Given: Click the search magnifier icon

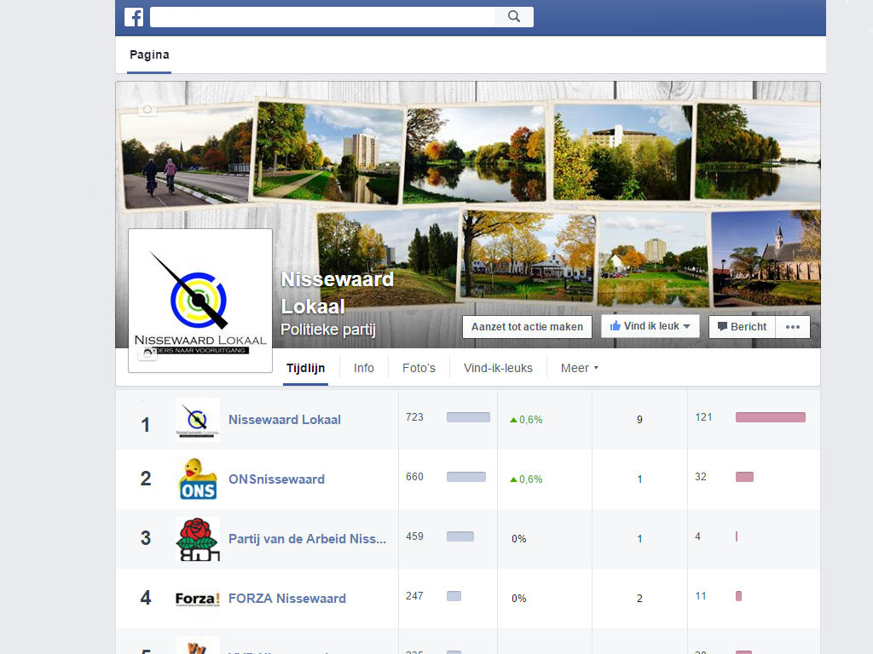Looking at the screenshot, I should click(x=514, y=17).
